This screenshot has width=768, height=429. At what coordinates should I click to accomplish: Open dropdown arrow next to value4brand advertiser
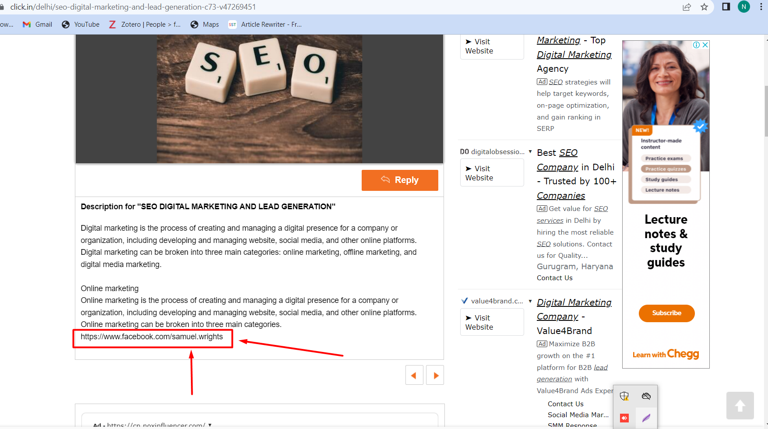(530, 301)
